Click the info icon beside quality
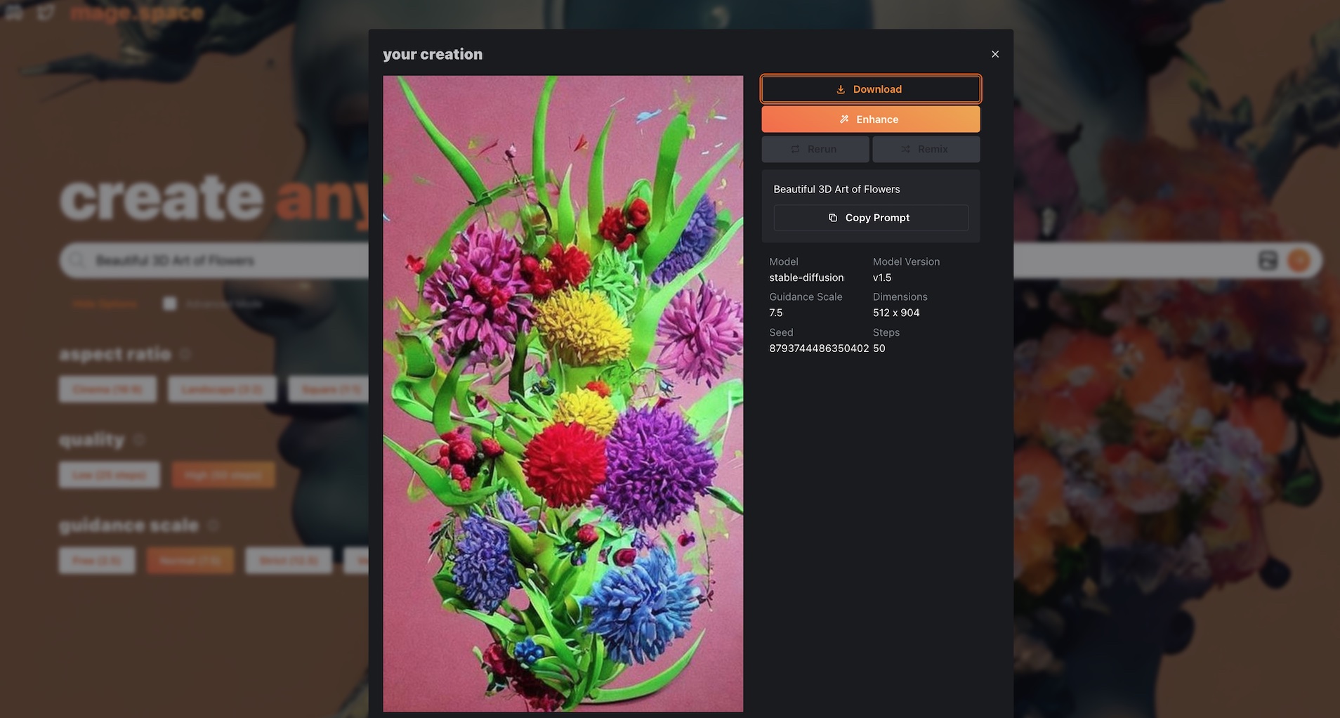Viewport: 1340px width, 718px height. (x=139, y=440)
